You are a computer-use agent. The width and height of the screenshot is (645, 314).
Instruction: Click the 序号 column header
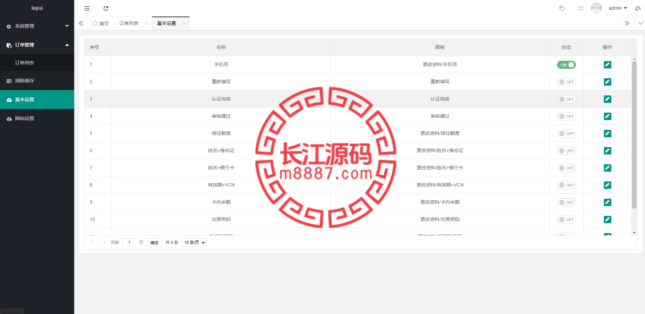(98, 47)
